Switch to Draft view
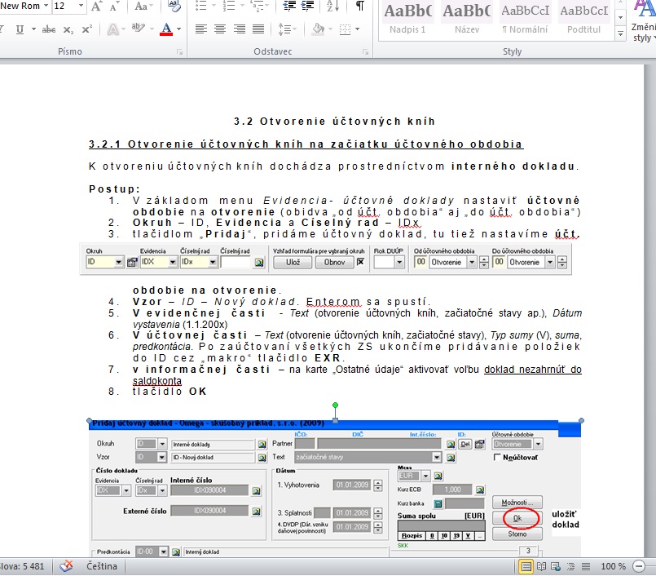This screenshot has height=576, width=656. pyautogui.click(x=586, y=566)
